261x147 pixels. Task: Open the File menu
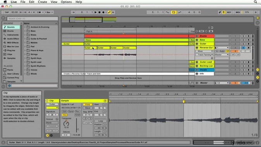pyautogui.click(x=23, y=2)
